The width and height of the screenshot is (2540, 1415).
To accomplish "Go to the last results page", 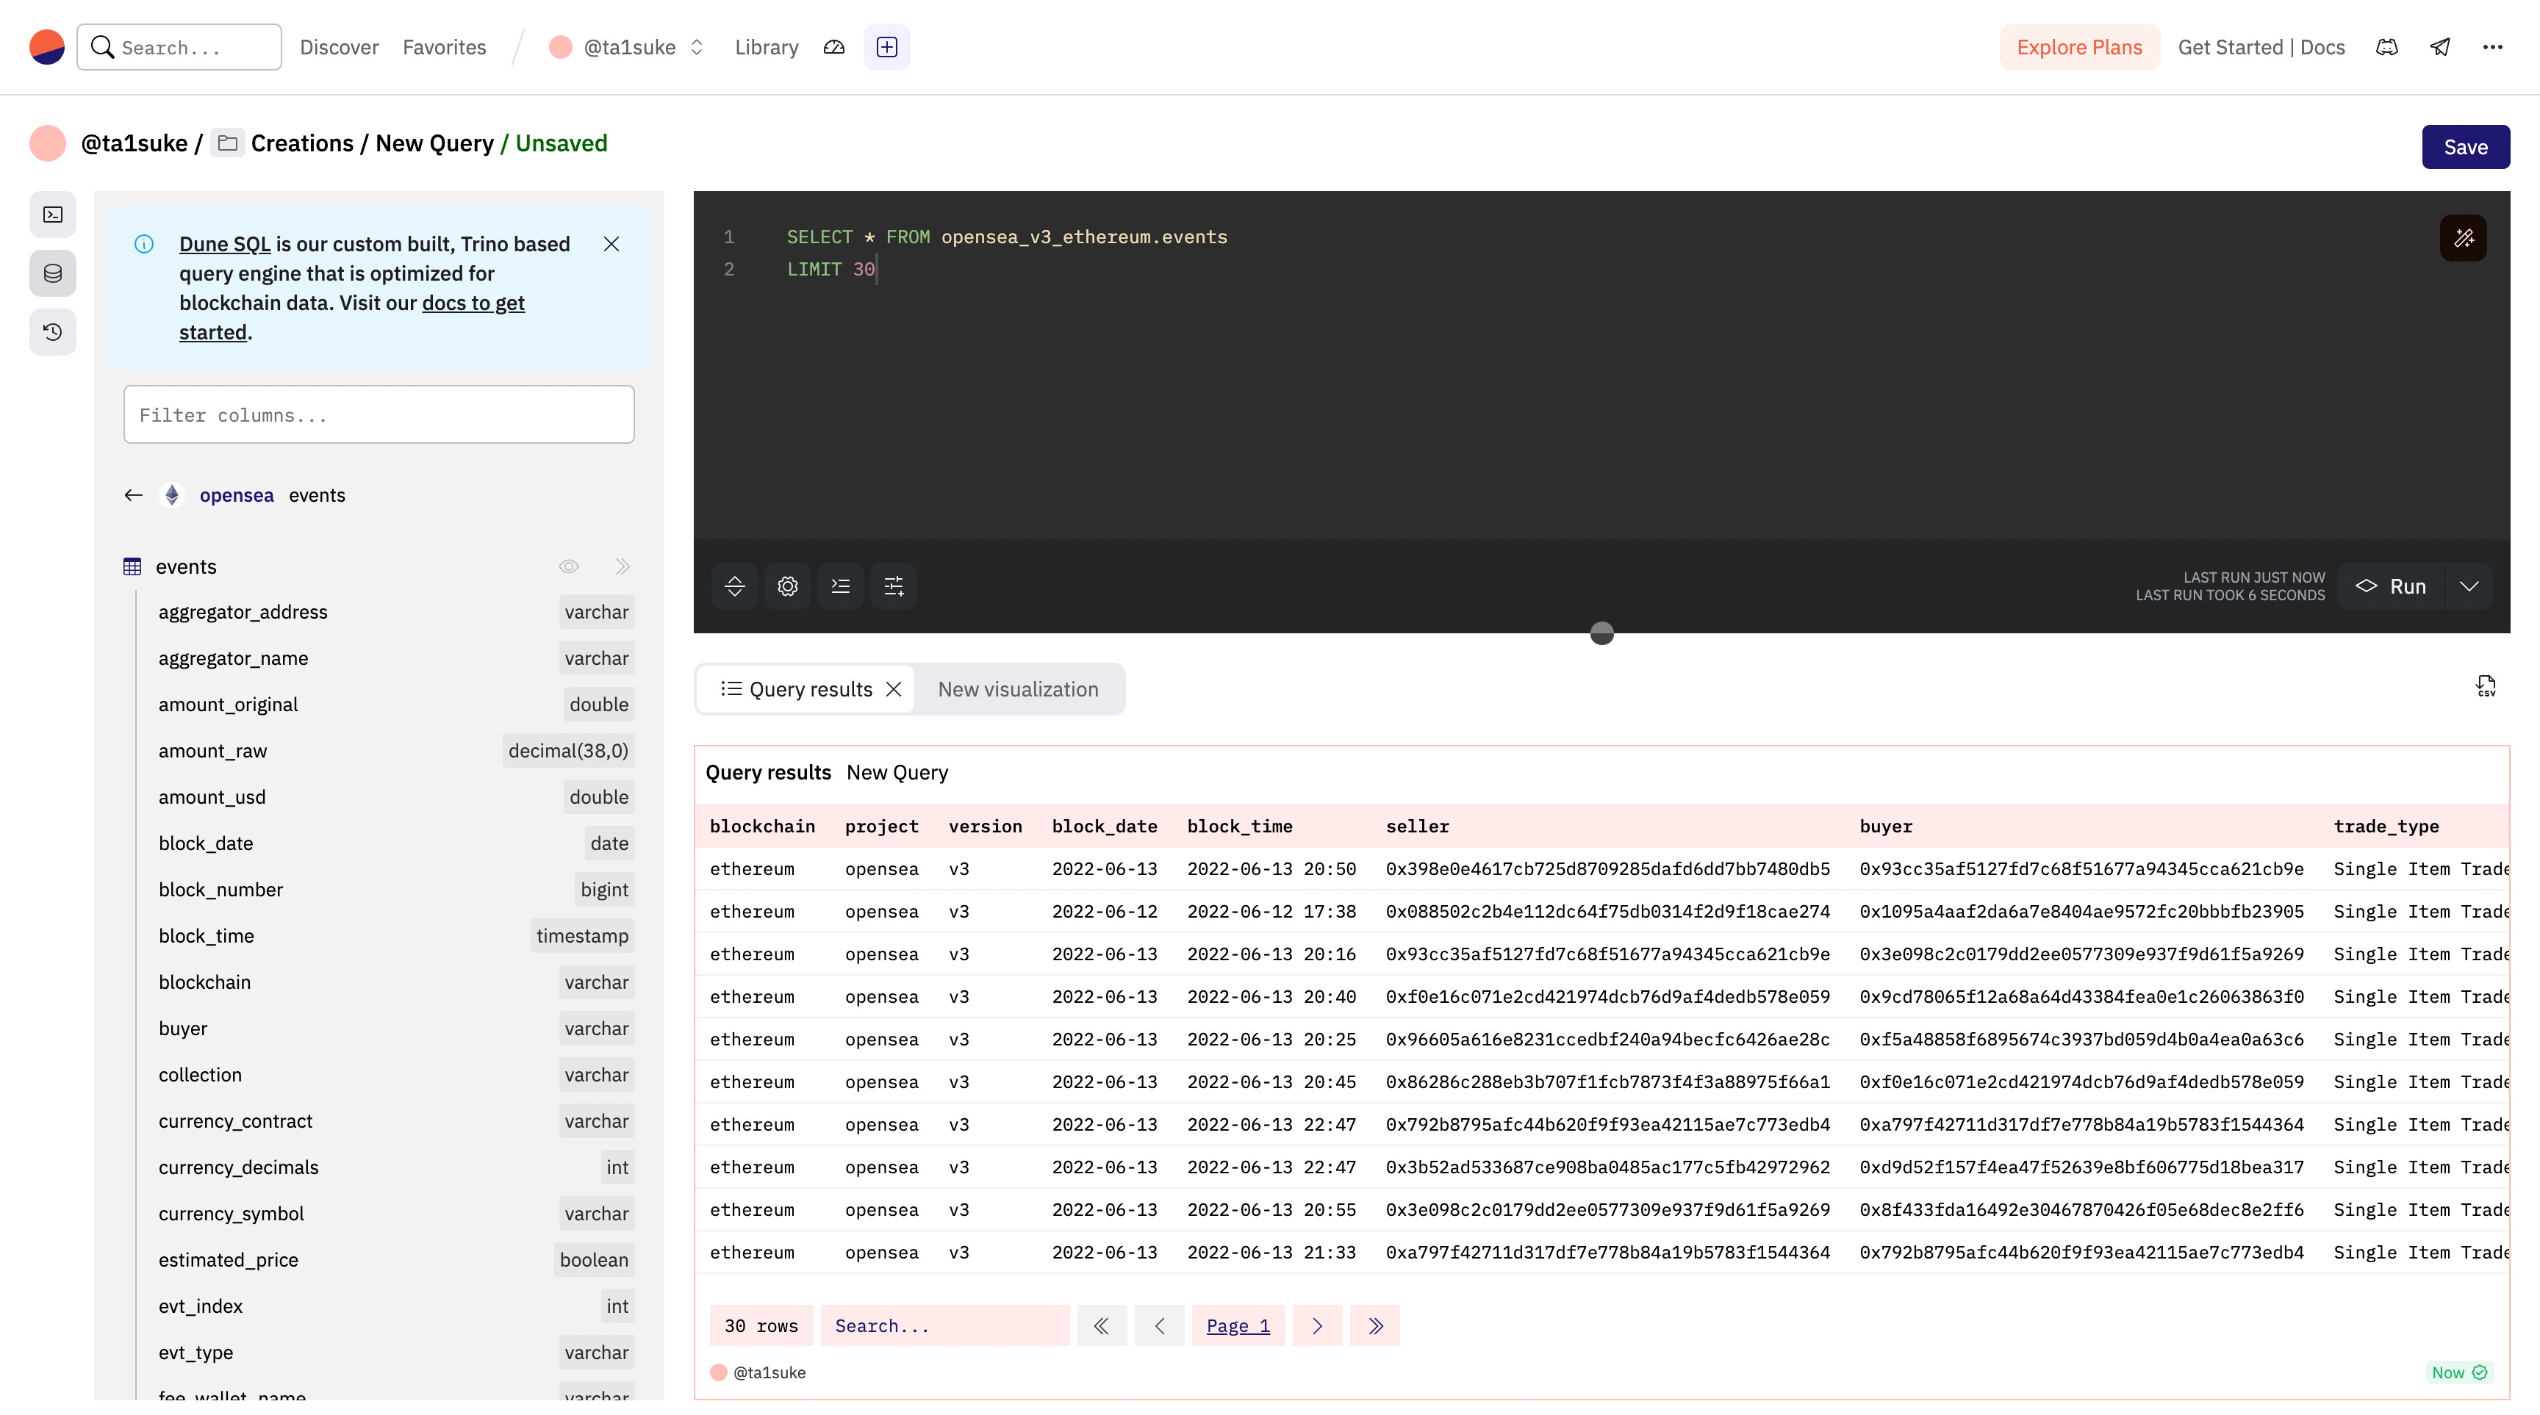I will [x=1374, y=1325].
